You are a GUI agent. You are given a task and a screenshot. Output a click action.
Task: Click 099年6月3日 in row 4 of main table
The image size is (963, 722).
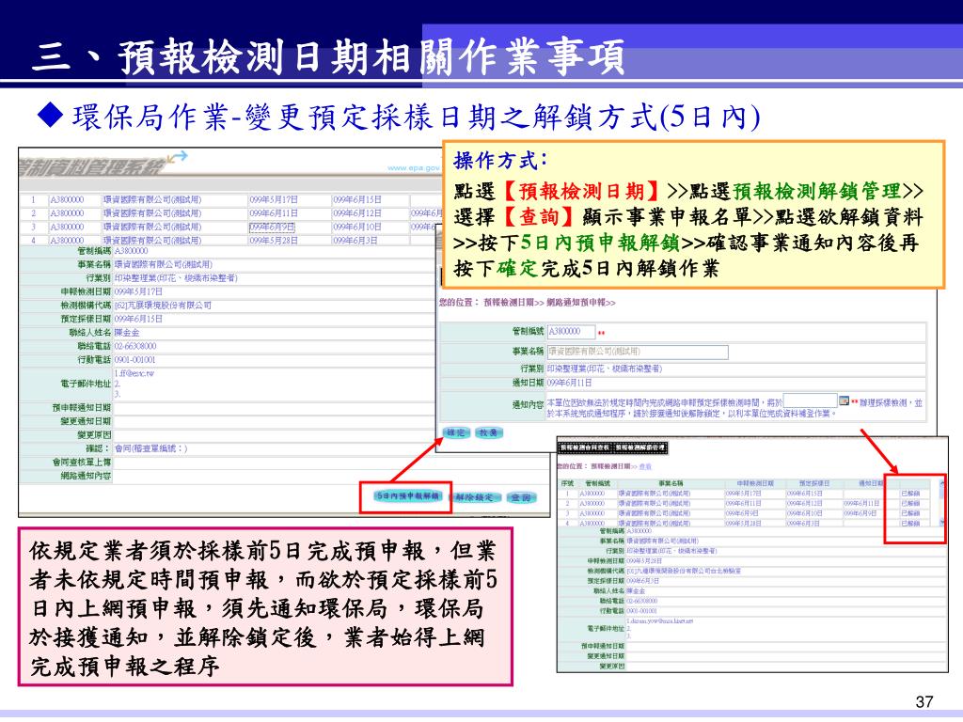point(355,240)
